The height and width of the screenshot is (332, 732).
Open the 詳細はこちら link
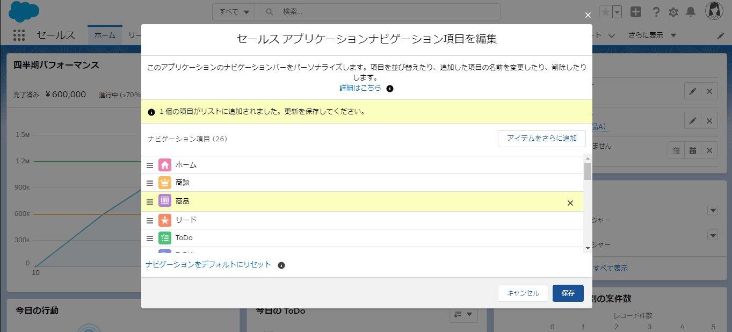tap(360, 88)
